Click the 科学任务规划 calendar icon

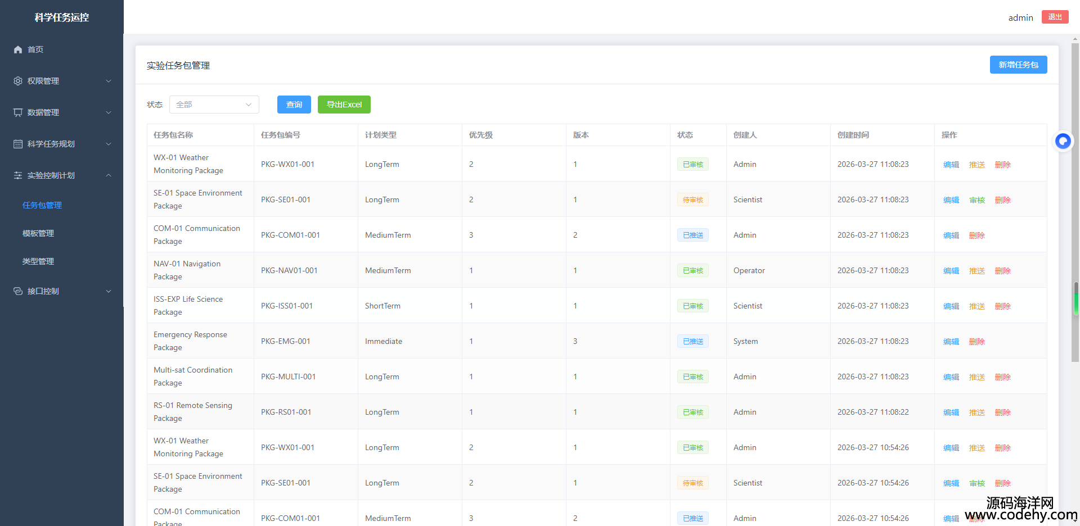[18, 144]
